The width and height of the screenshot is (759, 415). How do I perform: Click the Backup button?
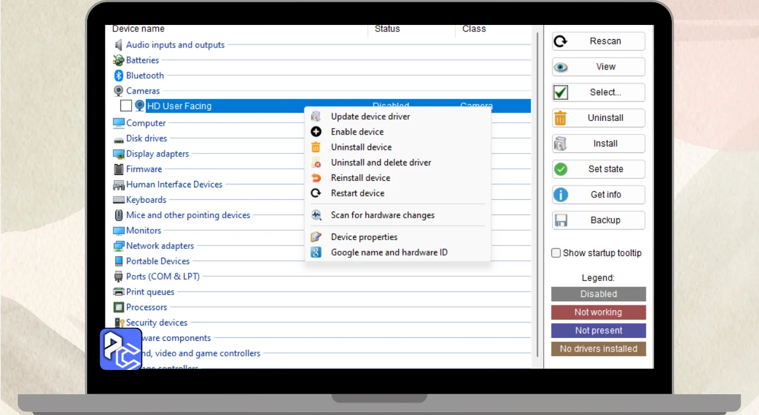(598, 220)
